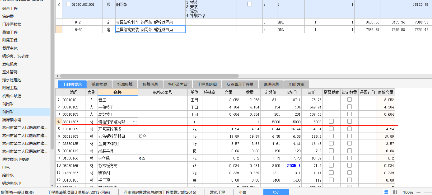Open the 单价构成 tab
Screen dimensions: 432x195
point(99,84)
